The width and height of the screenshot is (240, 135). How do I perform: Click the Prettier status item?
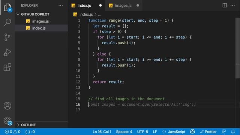(x=208, y=132)
